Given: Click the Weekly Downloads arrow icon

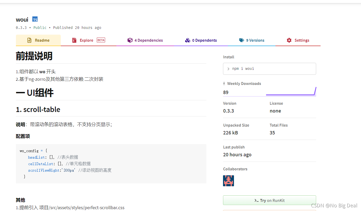Looking at the screenshot, I should (224, 84).
